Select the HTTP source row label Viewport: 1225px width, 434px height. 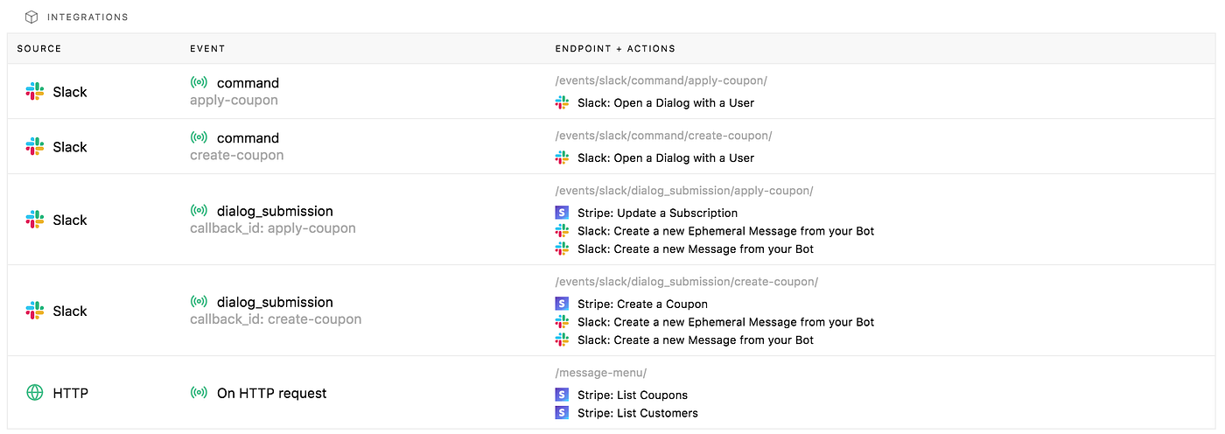pos(70,393)
